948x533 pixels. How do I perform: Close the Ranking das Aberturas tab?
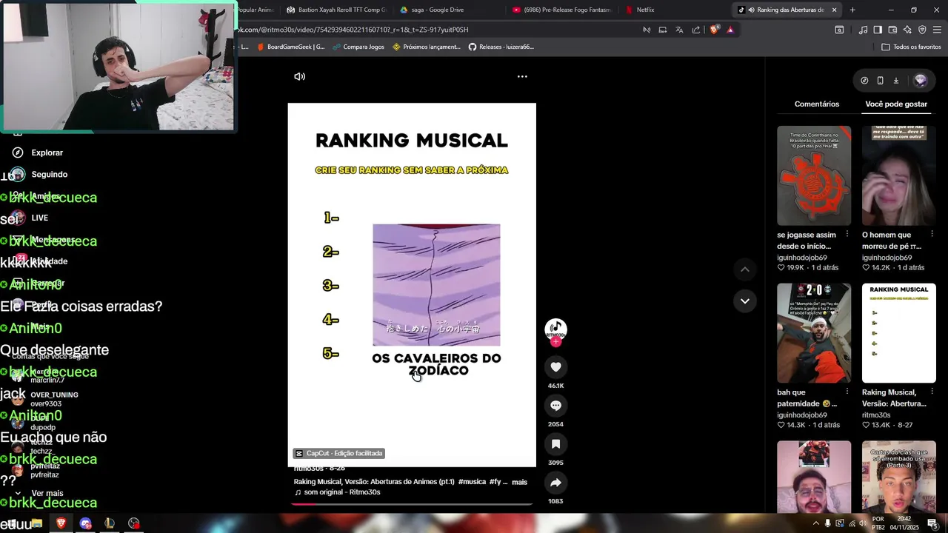click(834, 10)
